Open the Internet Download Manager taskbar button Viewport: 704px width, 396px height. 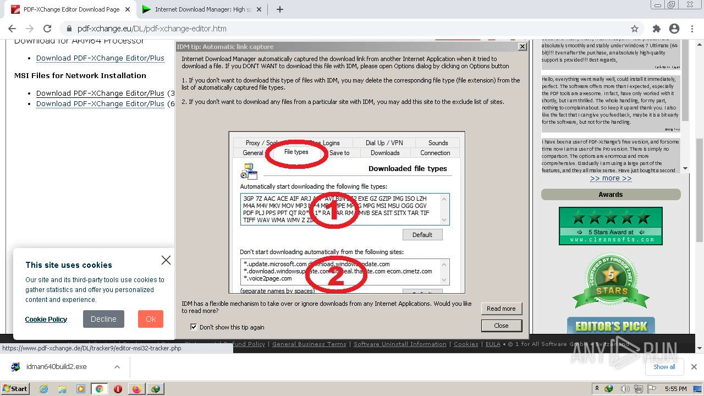(156, 389)
